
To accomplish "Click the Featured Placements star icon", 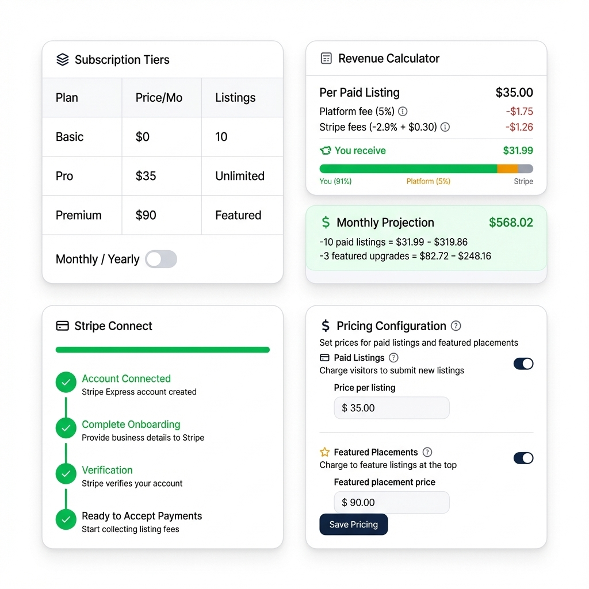I will click(325, 452).
